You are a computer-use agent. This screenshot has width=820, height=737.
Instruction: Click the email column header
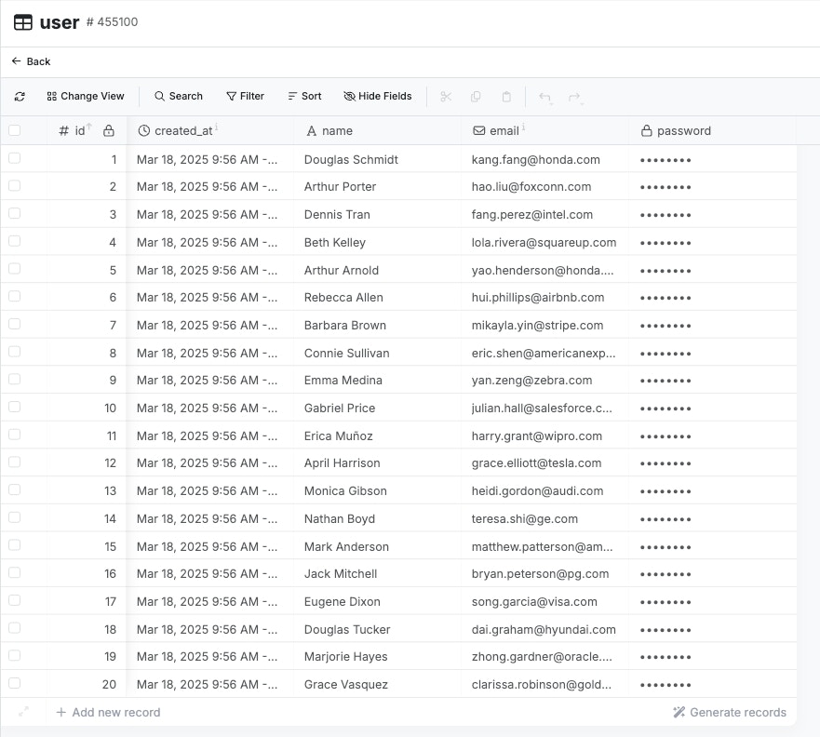544,130
